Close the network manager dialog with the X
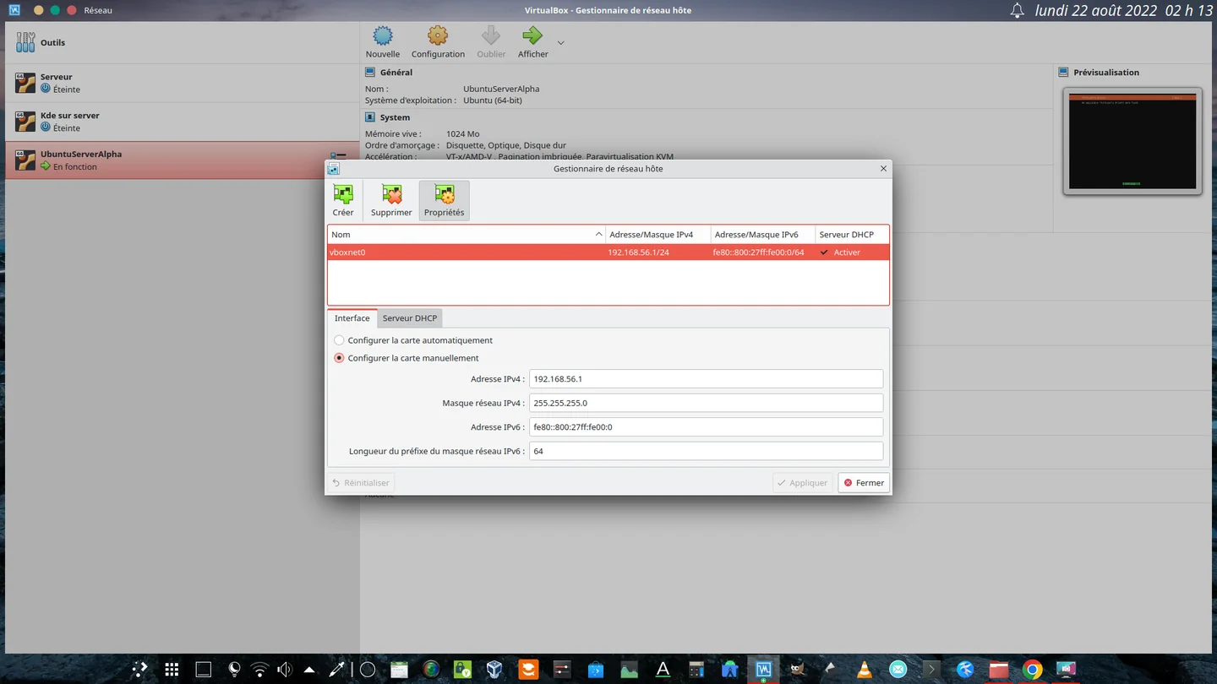The image size is (1217, 684). pos(883,169)
